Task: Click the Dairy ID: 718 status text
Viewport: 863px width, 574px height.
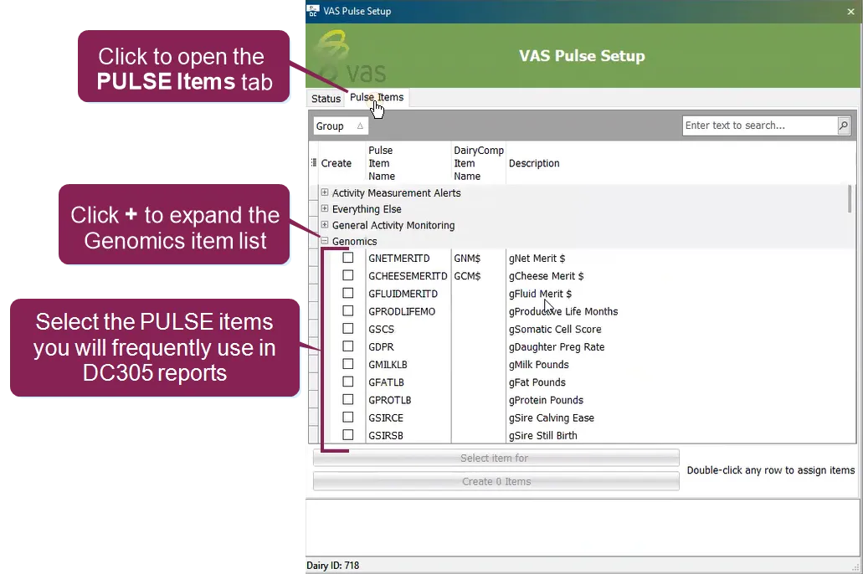Action: click(332, 565)
